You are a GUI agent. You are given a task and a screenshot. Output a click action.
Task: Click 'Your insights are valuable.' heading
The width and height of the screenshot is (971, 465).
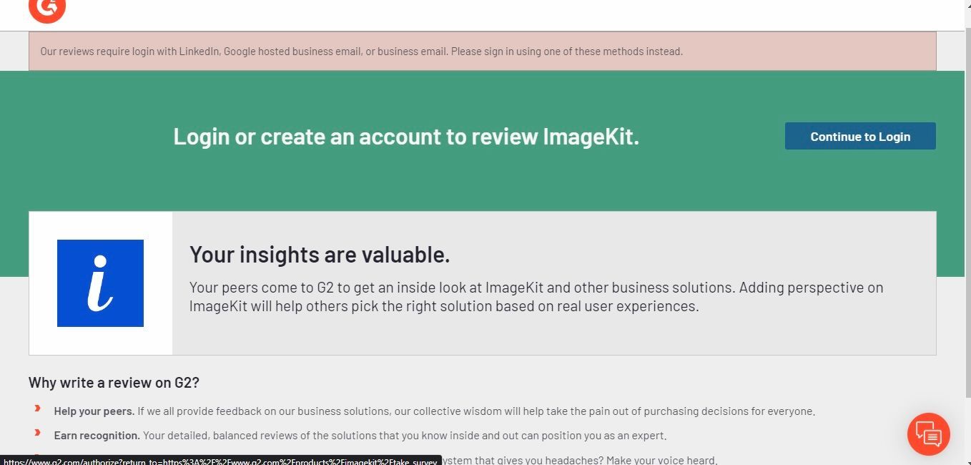coord(320,255)
